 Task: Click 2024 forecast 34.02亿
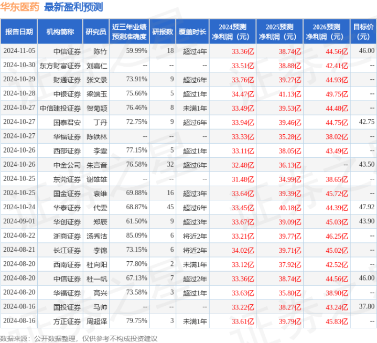click(243, 250)
